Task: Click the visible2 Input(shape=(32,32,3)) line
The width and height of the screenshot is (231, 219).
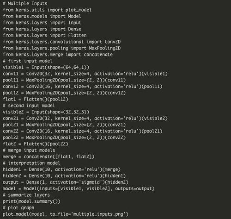Action: pyautogui.click(x=46, y=112)
